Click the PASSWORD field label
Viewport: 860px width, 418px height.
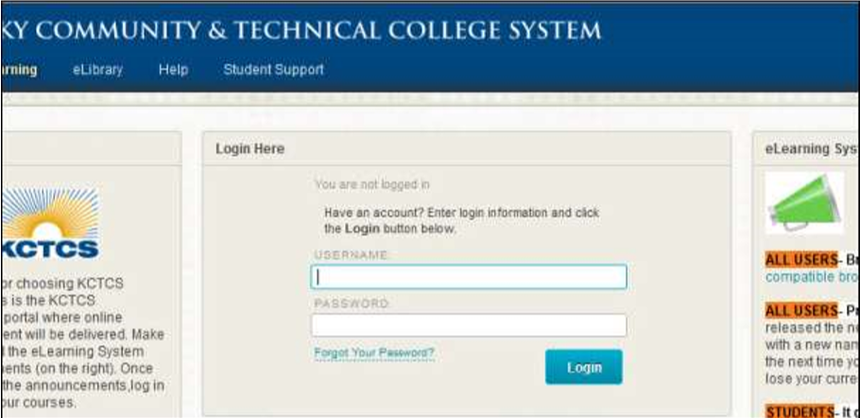coord(352,303)
